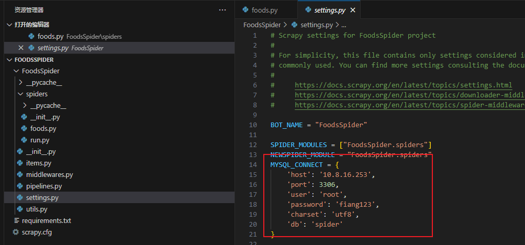The image size is (525, 245).
Task: Click the 'spider' db value
Action: click(x=327, y=224)
